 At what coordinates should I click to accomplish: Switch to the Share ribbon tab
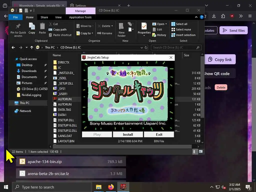coord(44,17)
